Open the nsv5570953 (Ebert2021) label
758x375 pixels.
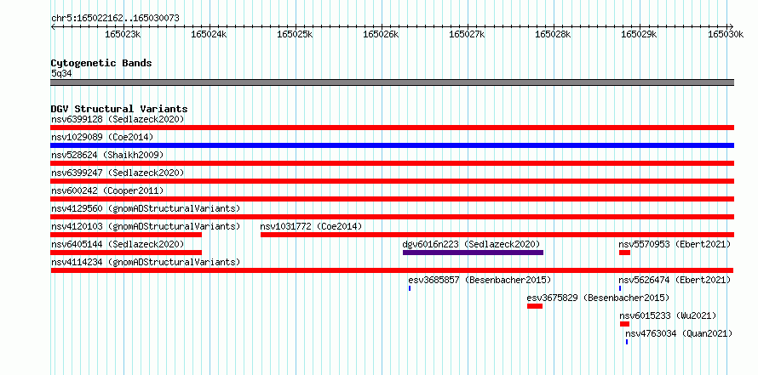click(675, 244)
